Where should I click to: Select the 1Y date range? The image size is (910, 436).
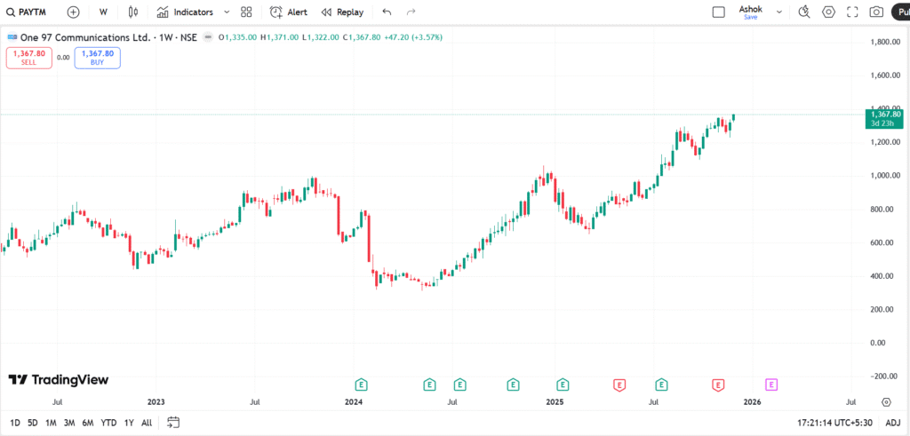point(129,423)
